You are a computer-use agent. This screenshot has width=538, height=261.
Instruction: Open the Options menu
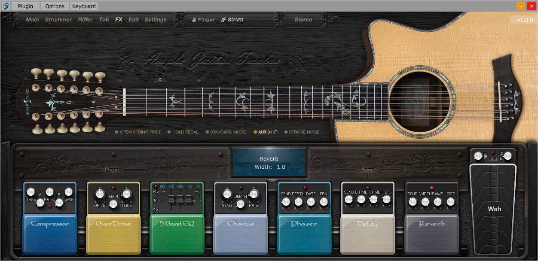[x=55, y=6]
